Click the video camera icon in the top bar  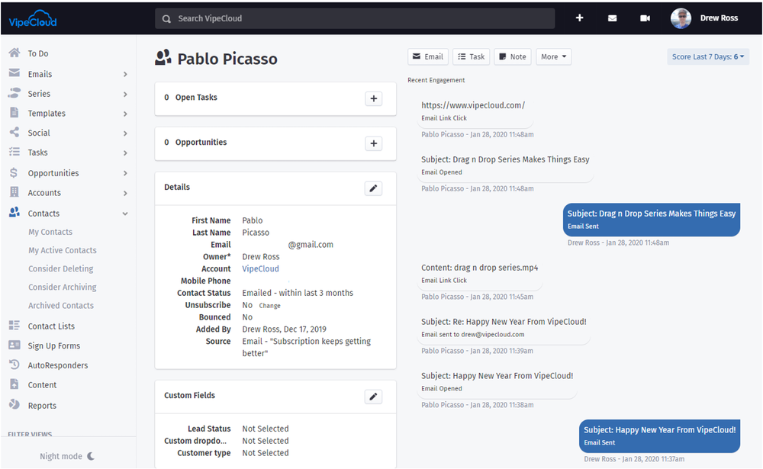643,18
